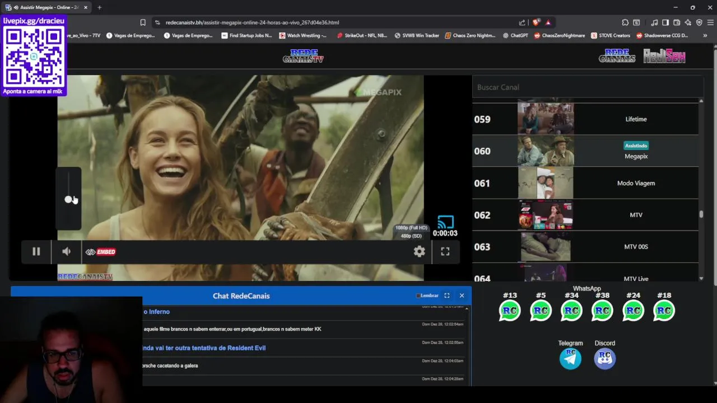
Task: Click the Brave Rewards triangle icon
Action: [x=548, y=22]
